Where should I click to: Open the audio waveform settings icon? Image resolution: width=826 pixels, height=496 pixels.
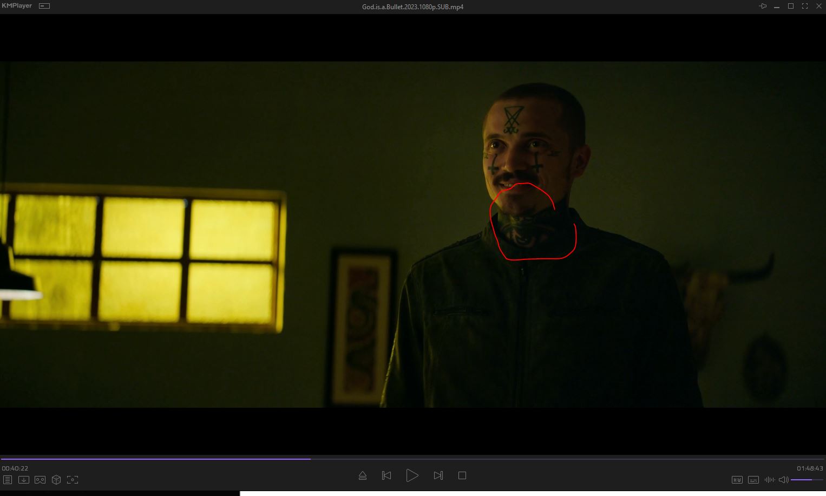pos(769,480)
